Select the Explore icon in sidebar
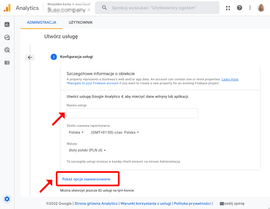 click(x=7, y=37)
